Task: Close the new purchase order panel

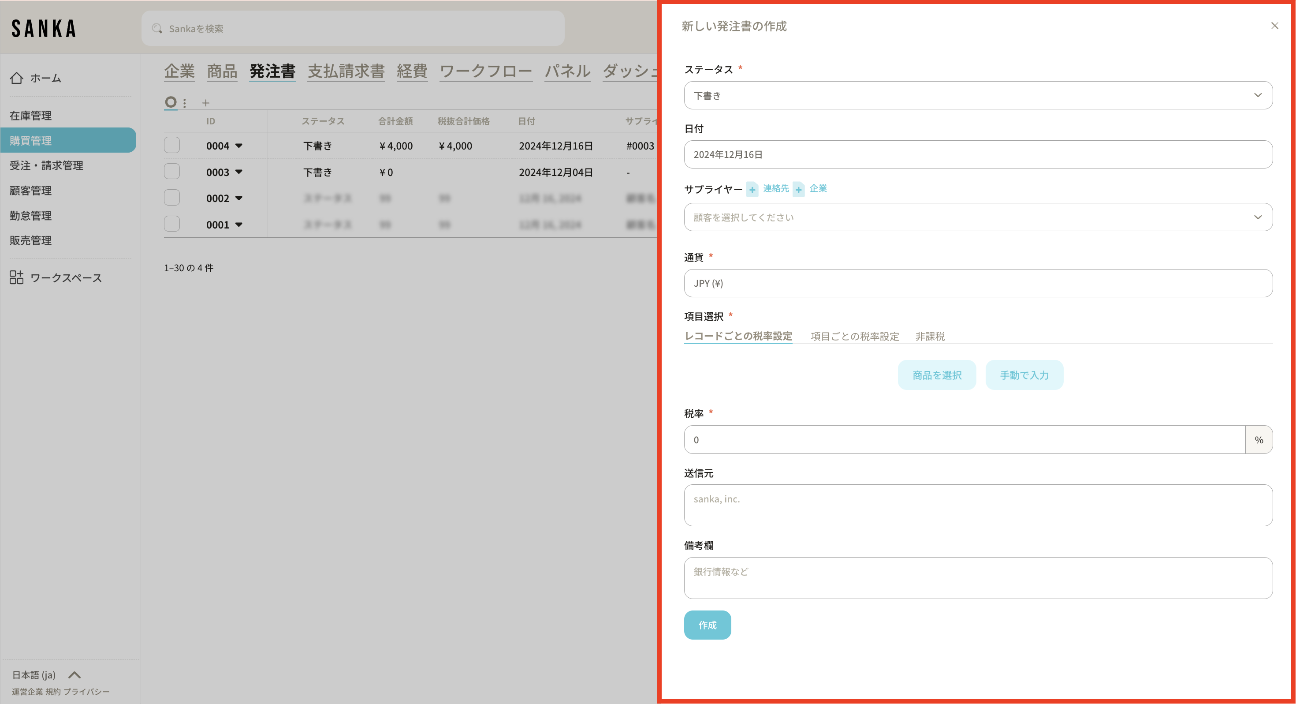Action: (1274, 26)
